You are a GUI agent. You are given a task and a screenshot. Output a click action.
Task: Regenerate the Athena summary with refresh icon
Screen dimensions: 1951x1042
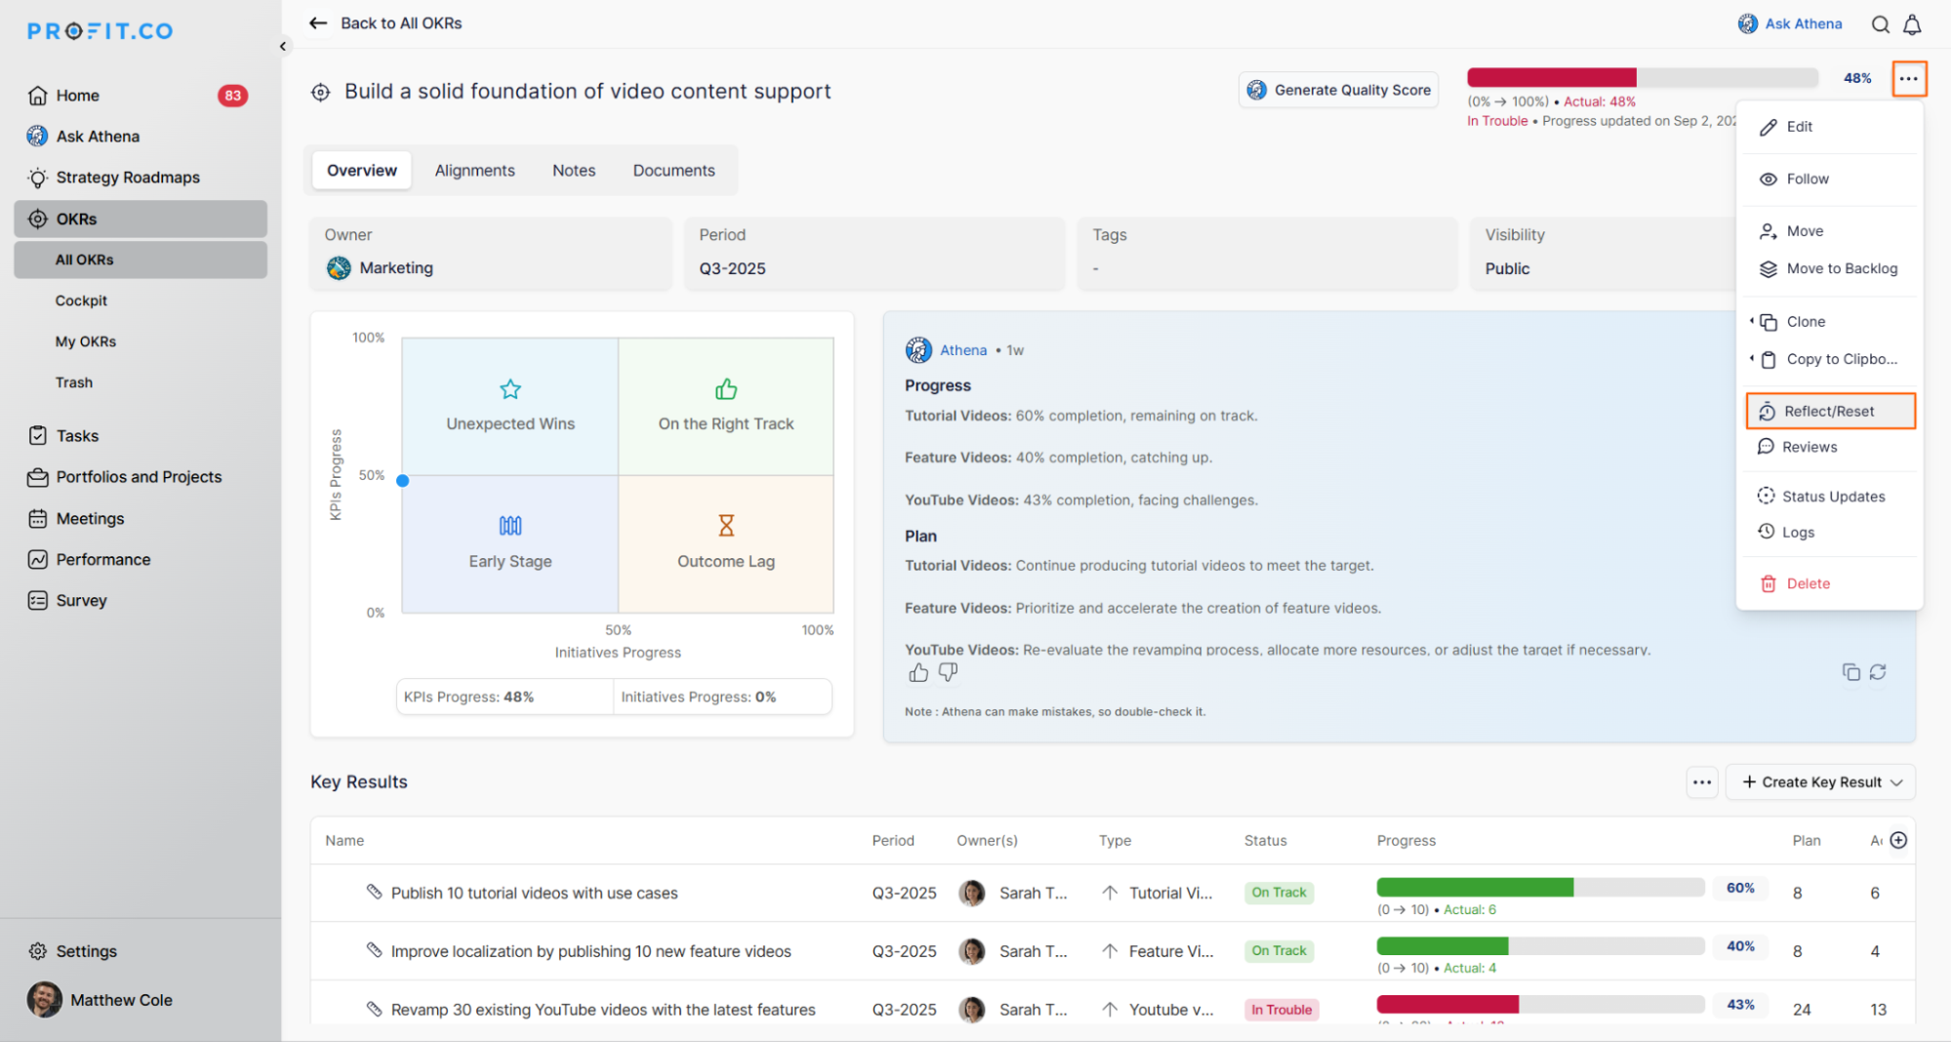1878,672
